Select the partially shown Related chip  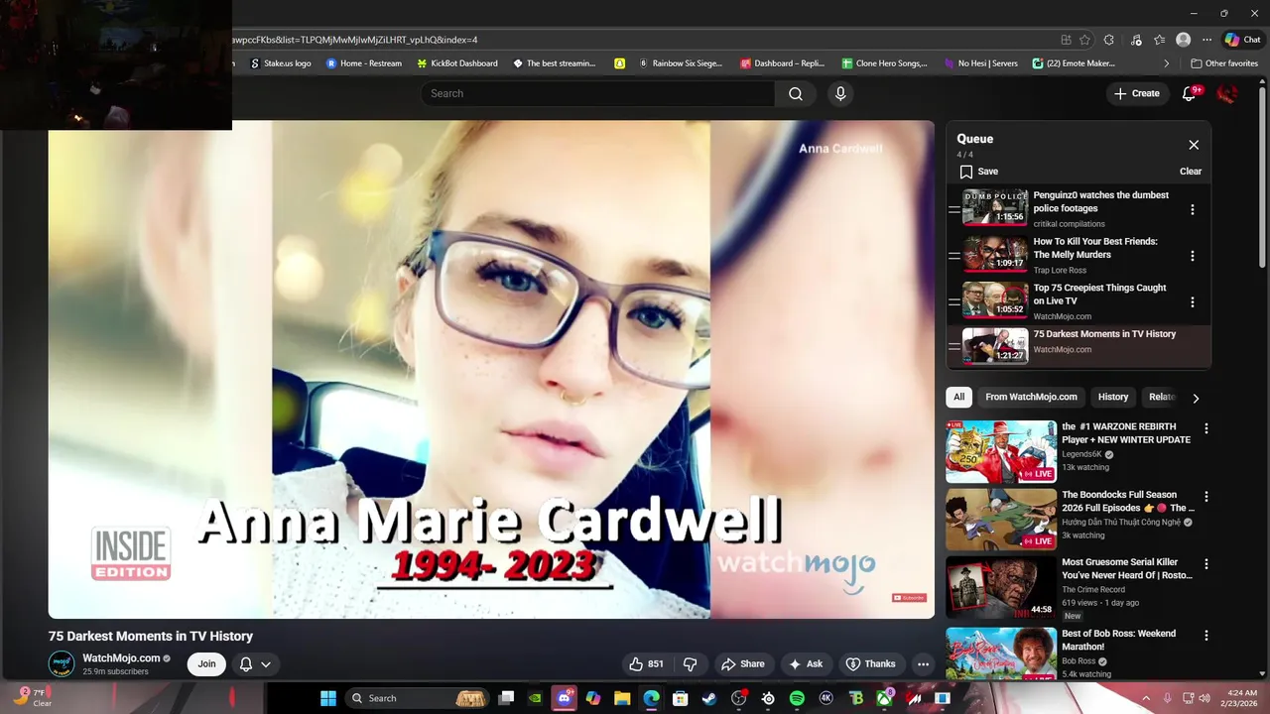point(1162,397)
